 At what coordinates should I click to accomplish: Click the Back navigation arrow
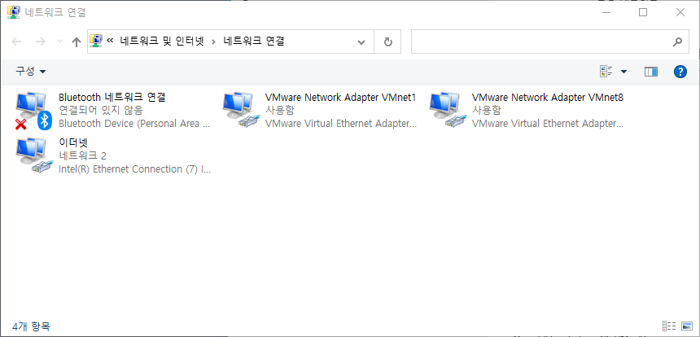point(16,42)
